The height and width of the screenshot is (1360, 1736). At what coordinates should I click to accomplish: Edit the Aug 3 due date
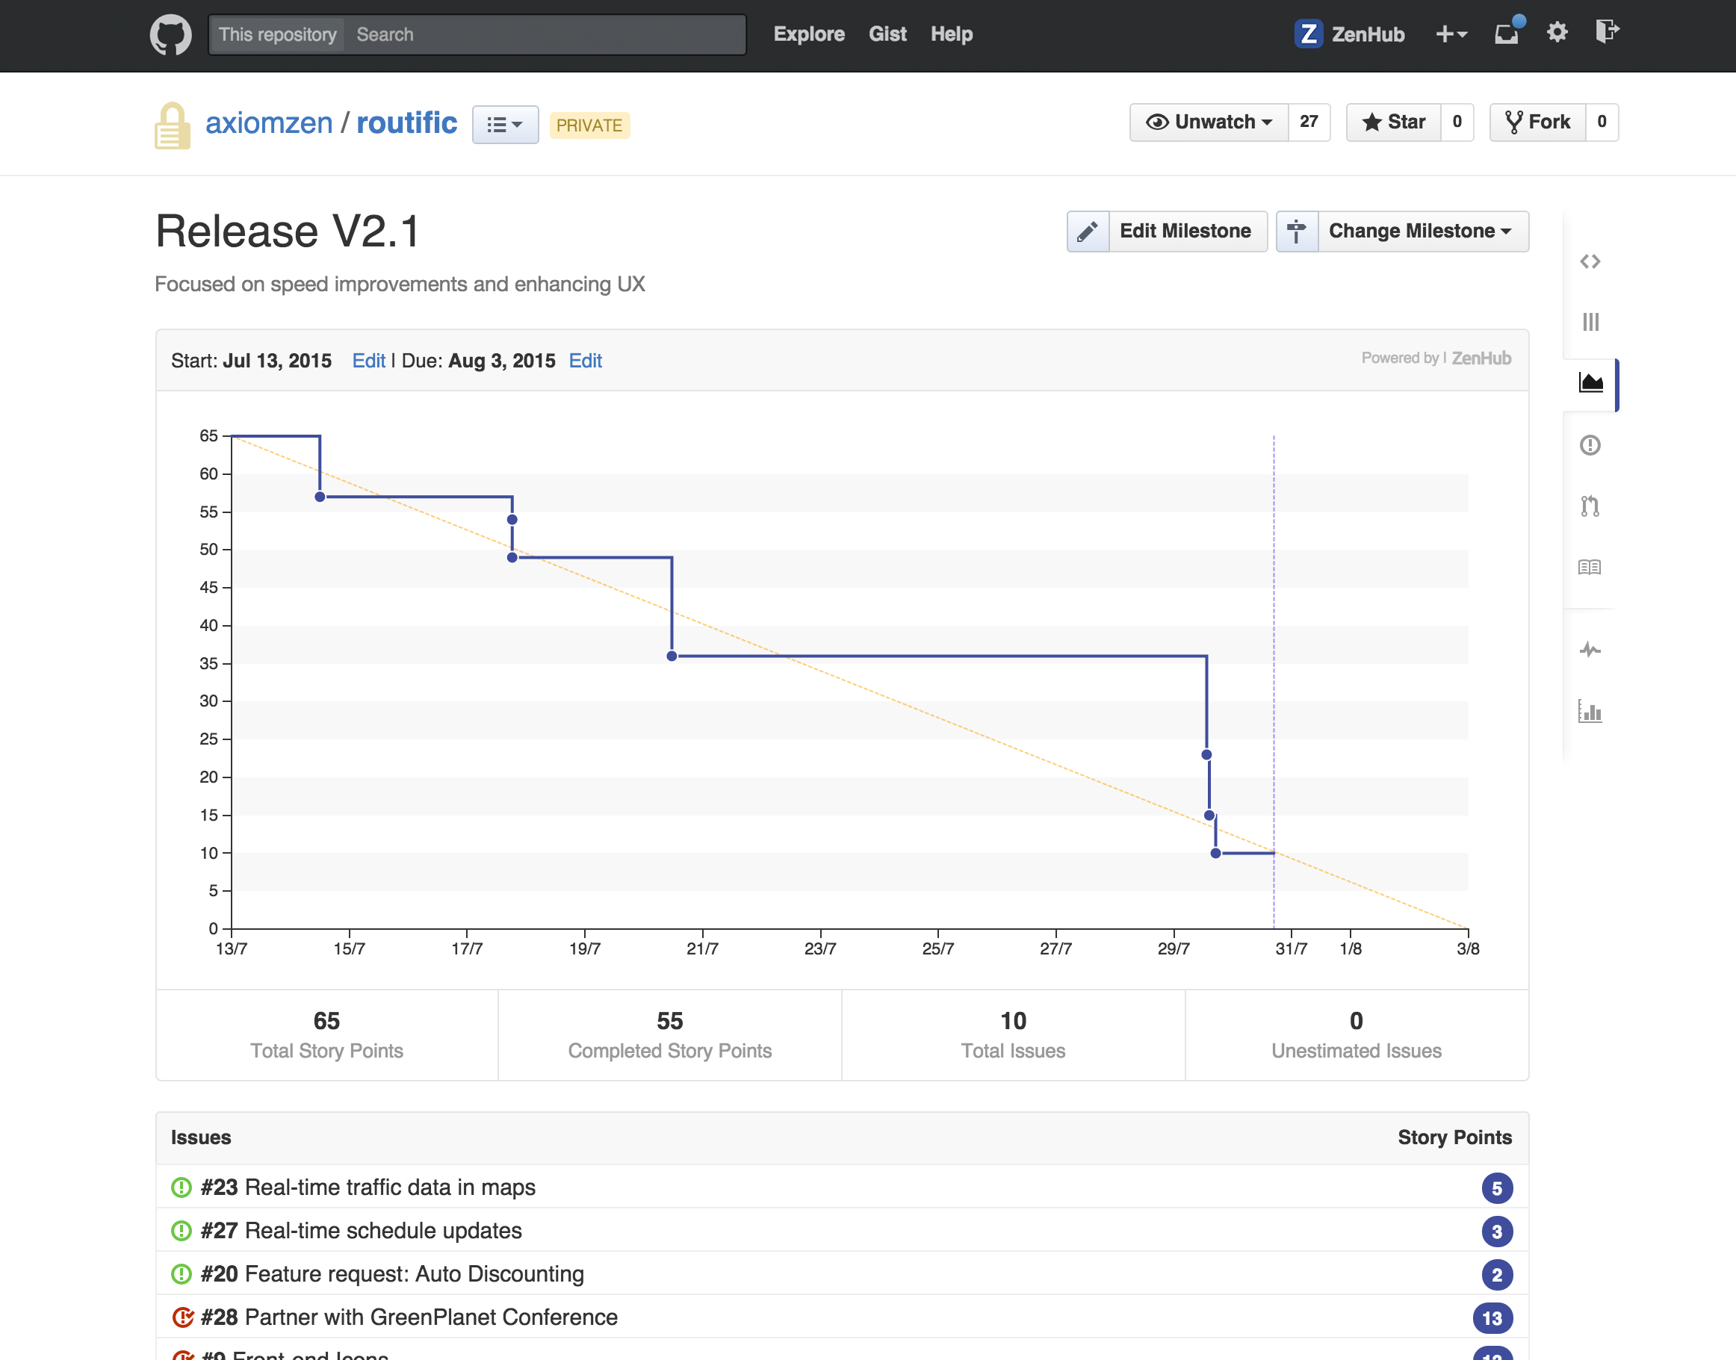(586, 361)
